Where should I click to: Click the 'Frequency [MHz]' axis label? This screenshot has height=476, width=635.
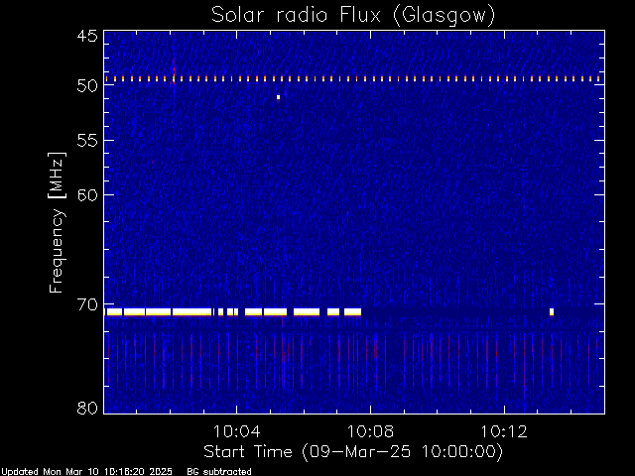click(x=58, y=222)
